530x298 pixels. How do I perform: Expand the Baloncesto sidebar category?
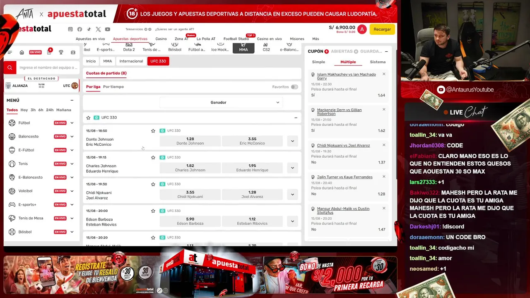coord(72,137)
